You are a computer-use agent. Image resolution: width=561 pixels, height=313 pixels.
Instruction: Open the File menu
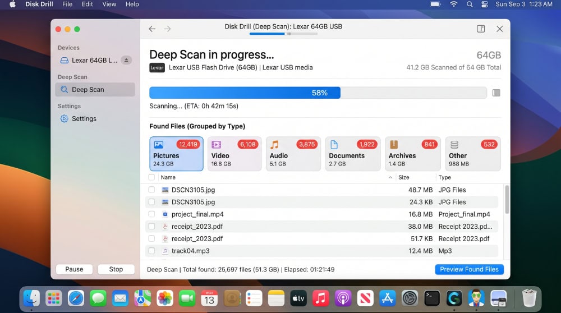[x=67, y=4]
